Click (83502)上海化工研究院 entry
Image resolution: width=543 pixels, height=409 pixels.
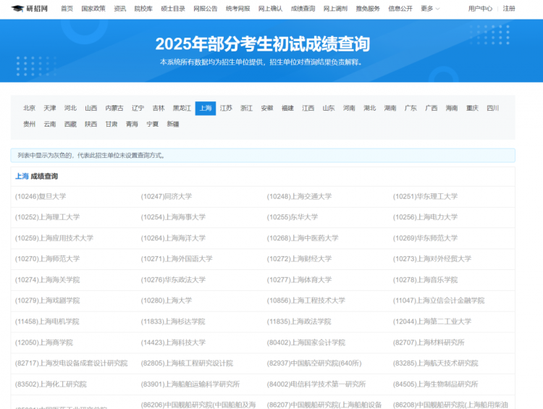click(x=51, y=384)
